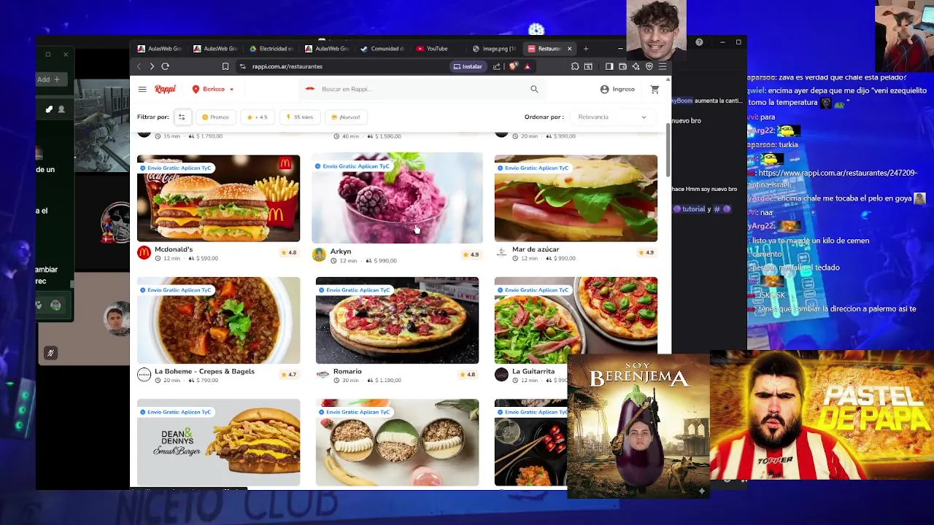
Task: Click the Soy Berenjema eggplant image
Action: (x=638, y=427)
